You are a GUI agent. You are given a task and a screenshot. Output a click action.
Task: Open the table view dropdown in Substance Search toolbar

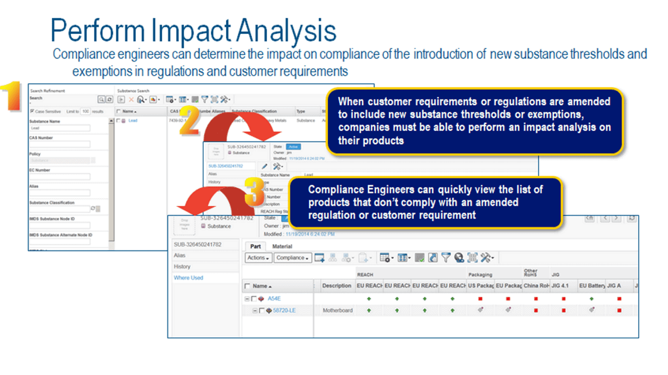coord(171,99)
